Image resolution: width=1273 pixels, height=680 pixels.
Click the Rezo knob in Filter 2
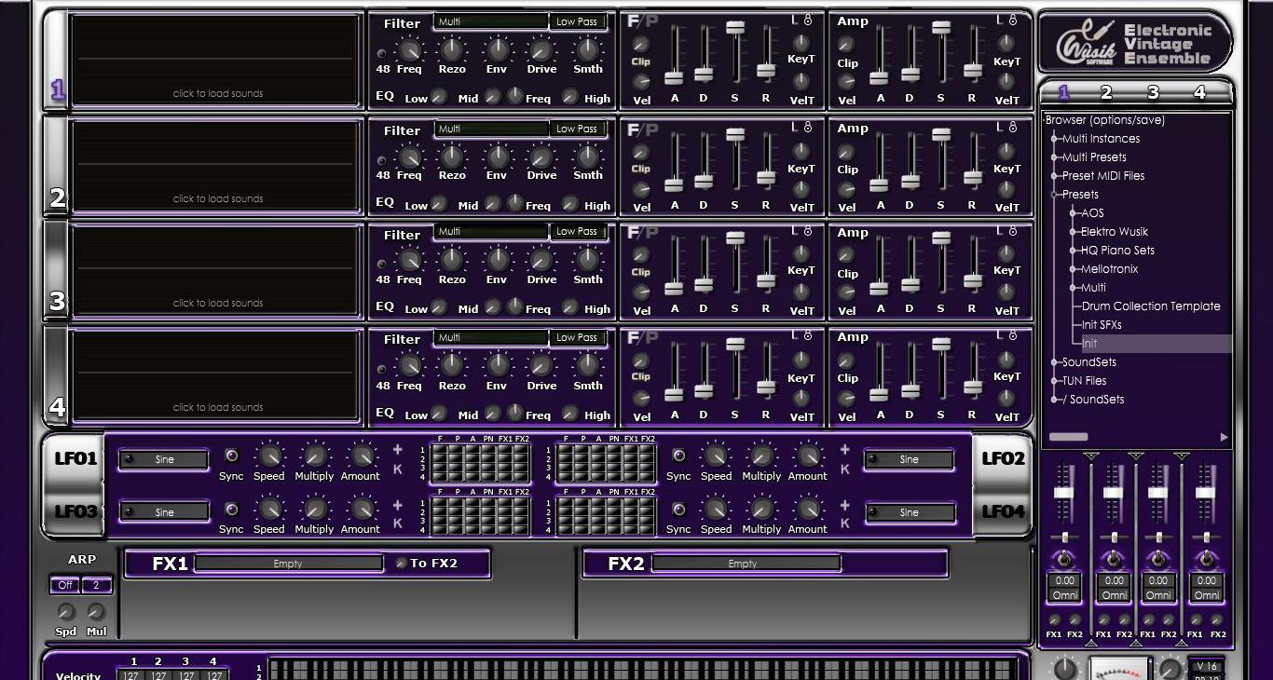[x=452, y=156]
